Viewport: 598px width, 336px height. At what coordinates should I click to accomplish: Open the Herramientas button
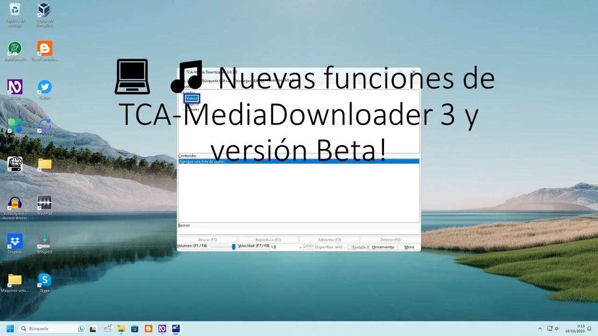(x=383, y=247)
